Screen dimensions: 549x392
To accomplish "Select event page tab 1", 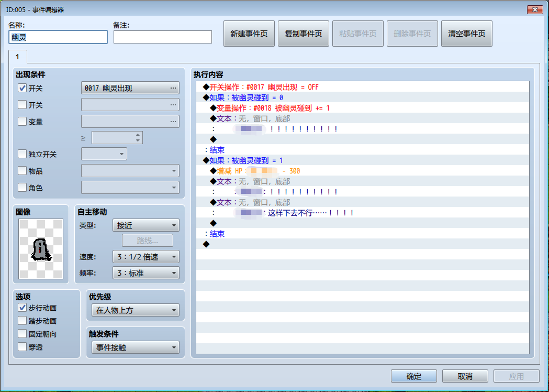I will pos(17,57).
